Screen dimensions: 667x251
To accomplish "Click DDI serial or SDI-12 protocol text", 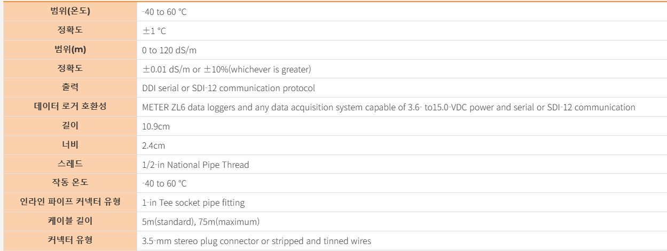I will click(x=229, y=88).
